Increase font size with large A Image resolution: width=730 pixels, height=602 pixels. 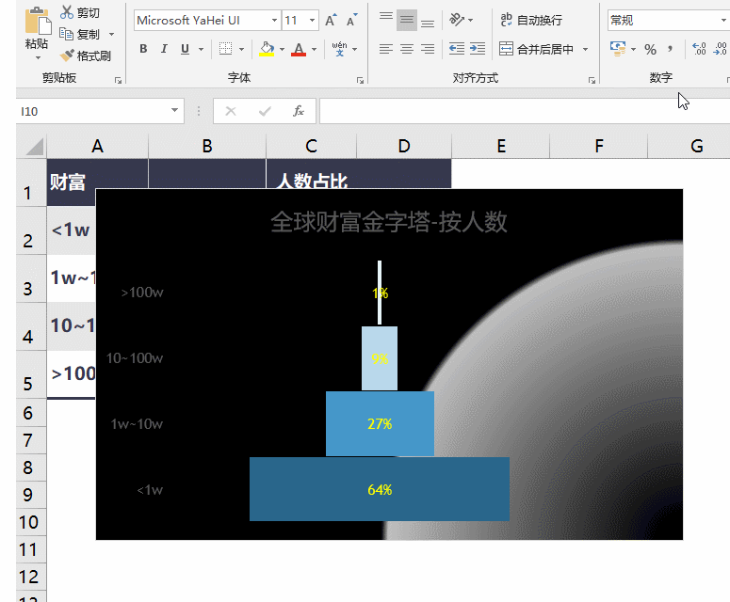pos(330,21)
